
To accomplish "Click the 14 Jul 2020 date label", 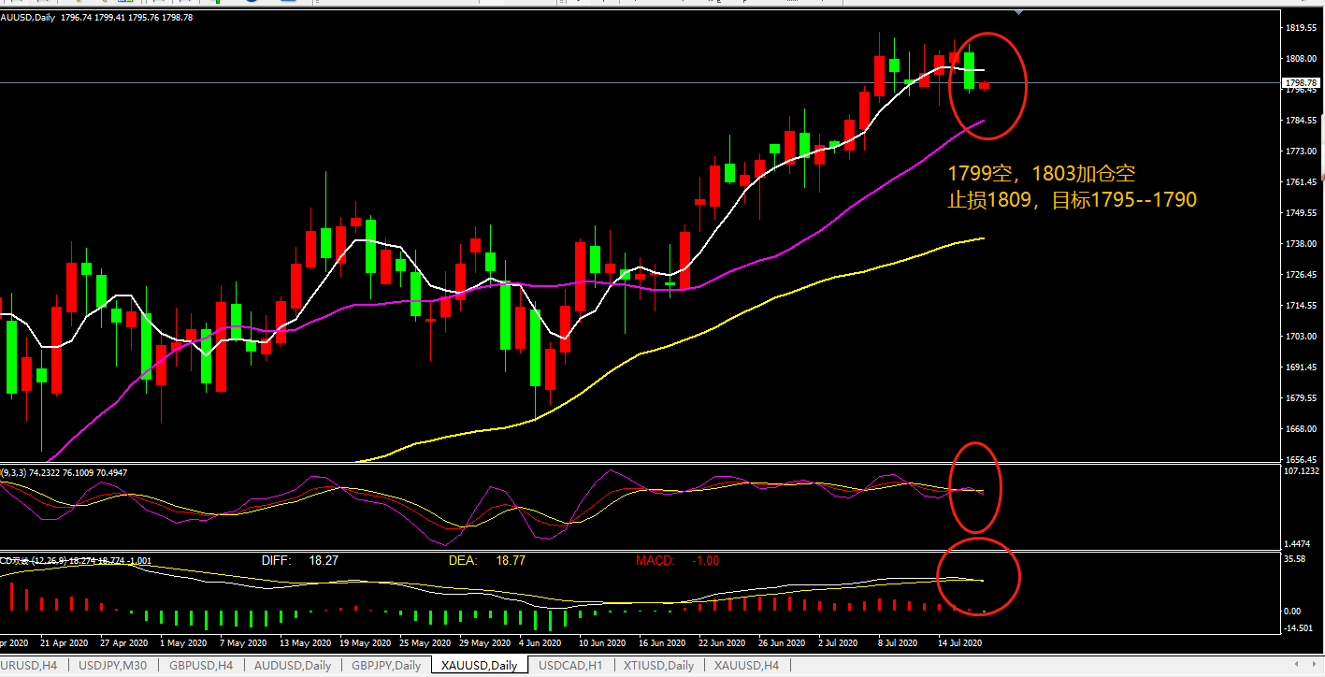I will pyautogui.click(x=958, y=643).
